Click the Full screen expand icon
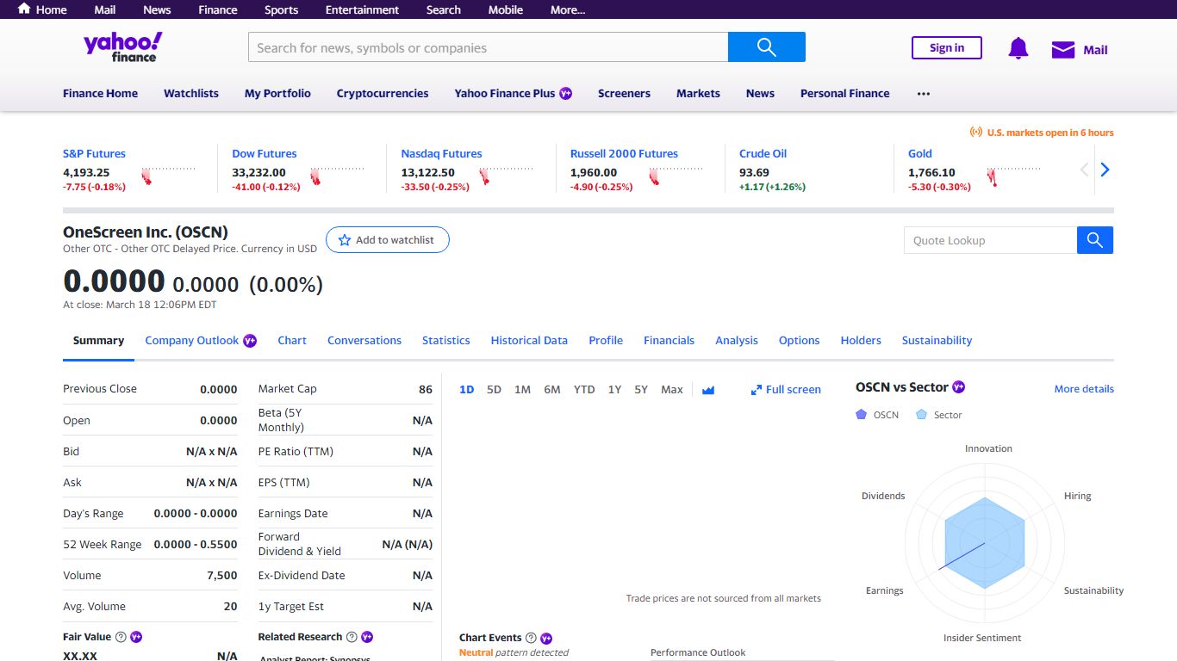The width and height of the screenshot is (1177, 661). (757, 390)
